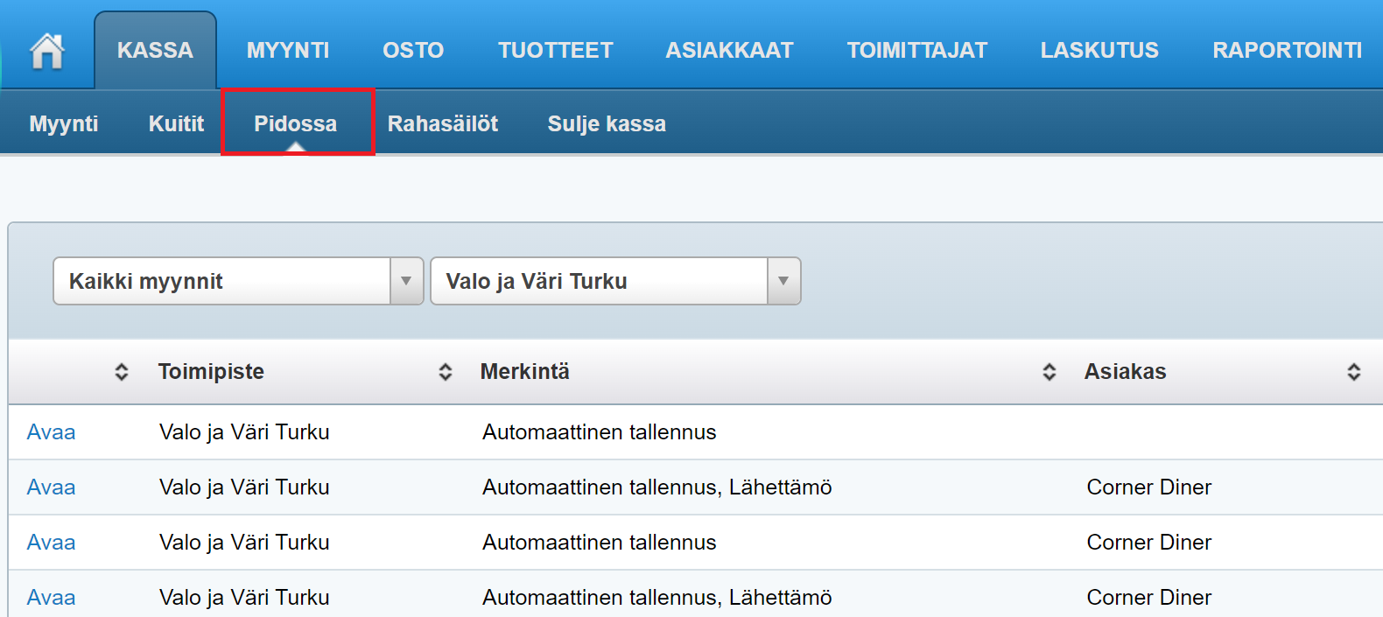Open the first Avaa link
The height and width of the screenshot is (617, 1383).
click(x=51, y=432)
